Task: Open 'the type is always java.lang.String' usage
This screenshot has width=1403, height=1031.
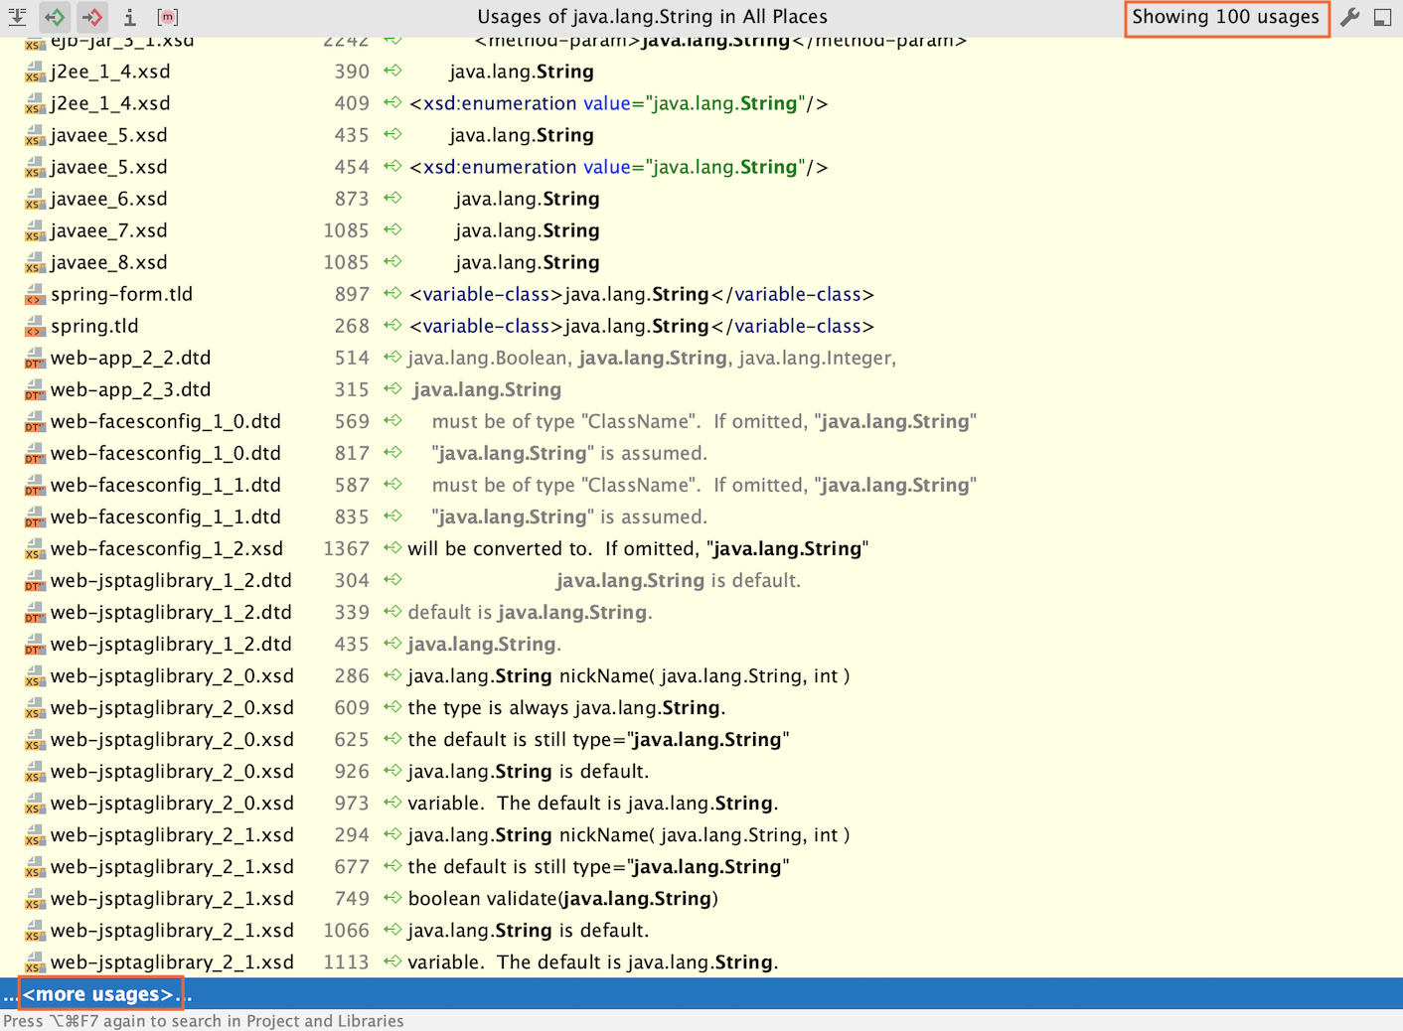Action: point(566,707)
